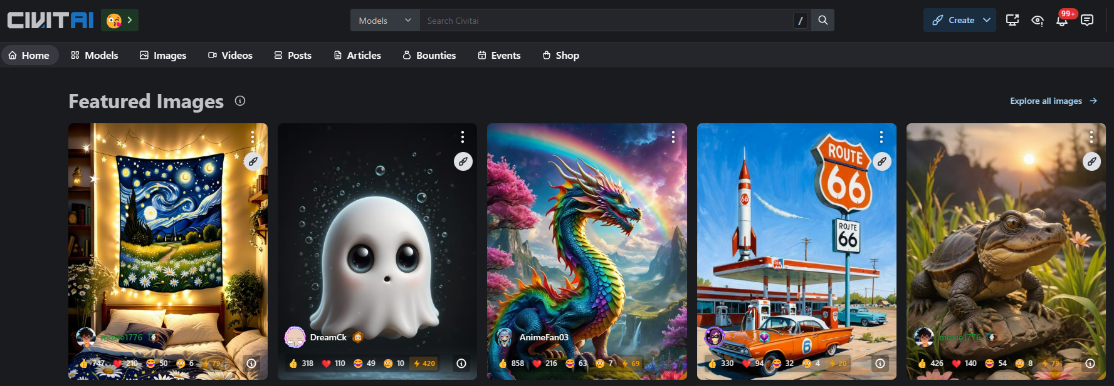Screen dimensions: 1114x386
Task: Follow the Explore all images link
Action: pos(1053,101)
